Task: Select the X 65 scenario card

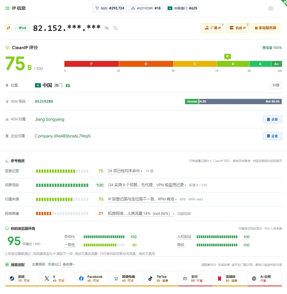Action: 57,279
